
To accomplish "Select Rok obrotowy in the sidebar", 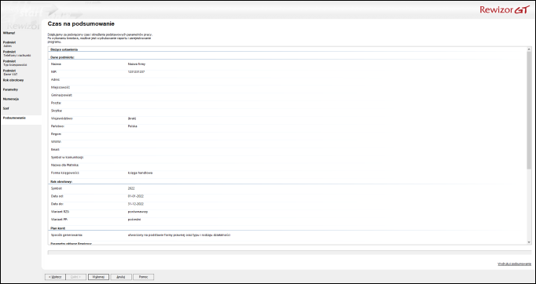I will pos(13,80).
